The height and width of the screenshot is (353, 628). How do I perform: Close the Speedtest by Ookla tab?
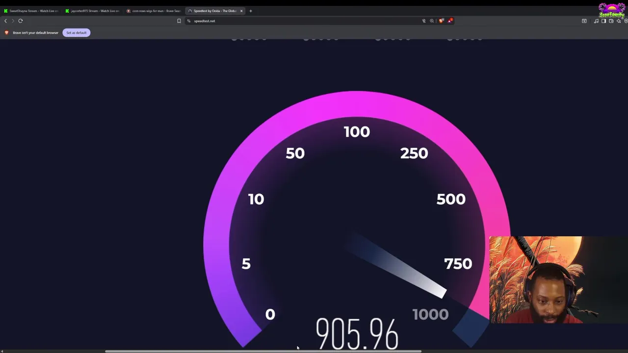pos(241,11)
